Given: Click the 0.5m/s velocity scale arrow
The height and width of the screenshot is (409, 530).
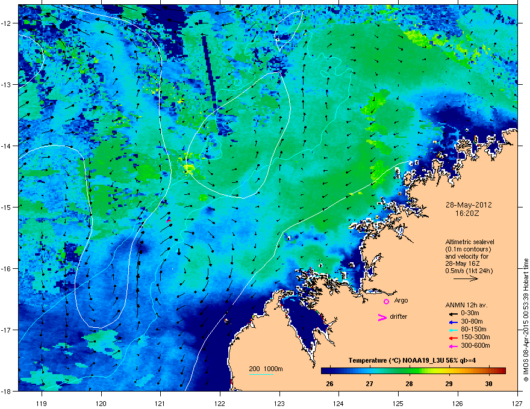Looking at the screenshot, I should [466, 278].
